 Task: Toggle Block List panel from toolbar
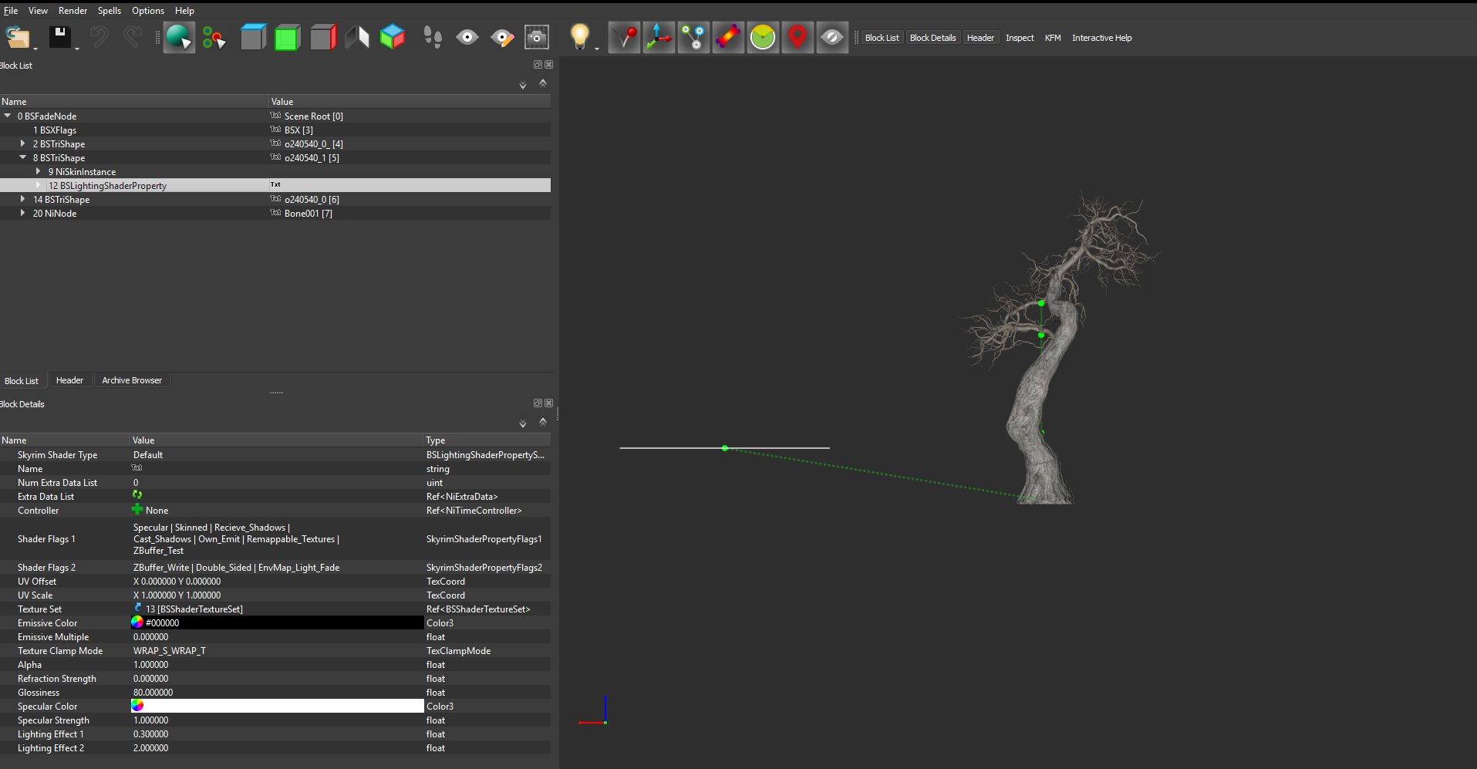tap(882, 38)
